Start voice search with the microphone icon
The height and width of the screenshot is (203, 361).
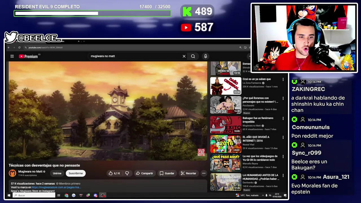pos(206,56)
